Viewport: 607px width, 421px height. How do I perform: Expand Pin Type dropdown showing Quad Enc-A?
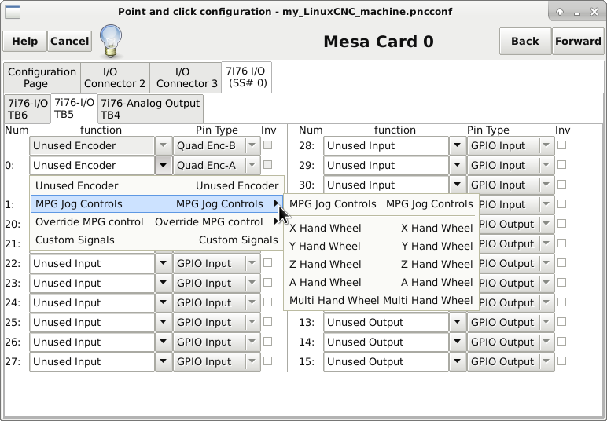point(252,166)
